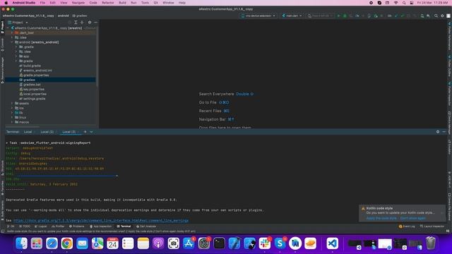Open Finder in the Dock
The height and width of the screenshot is (254, 452).
pyautogui.click(x=21, y=243)
